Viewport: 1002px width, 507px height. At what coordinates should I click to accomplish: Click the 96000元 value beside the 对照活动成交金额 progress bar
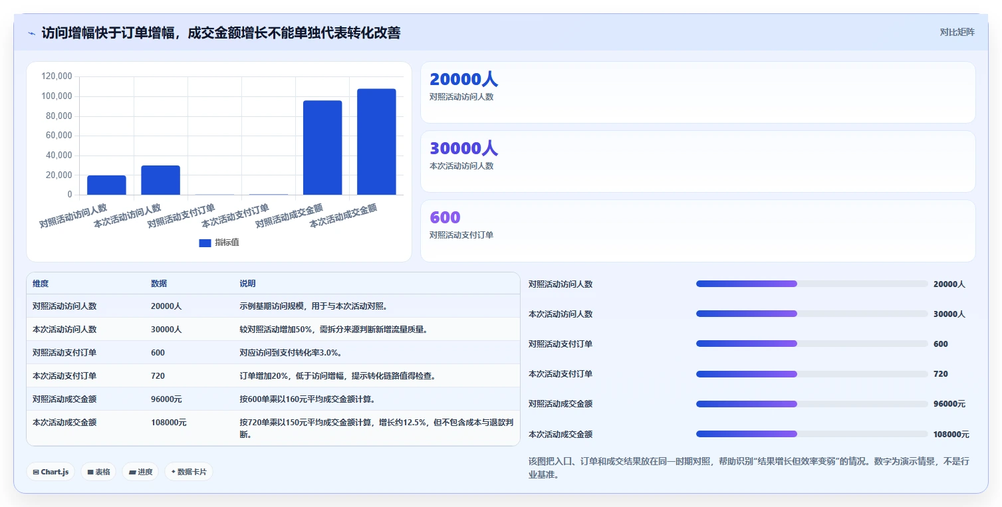pos(949,404)
